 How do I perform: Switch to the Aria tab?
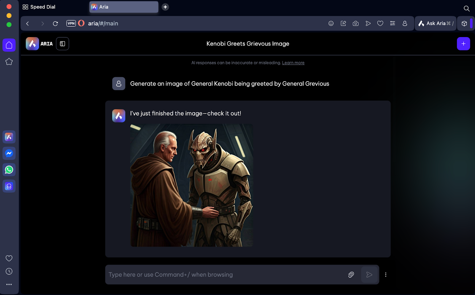[124, 7]
